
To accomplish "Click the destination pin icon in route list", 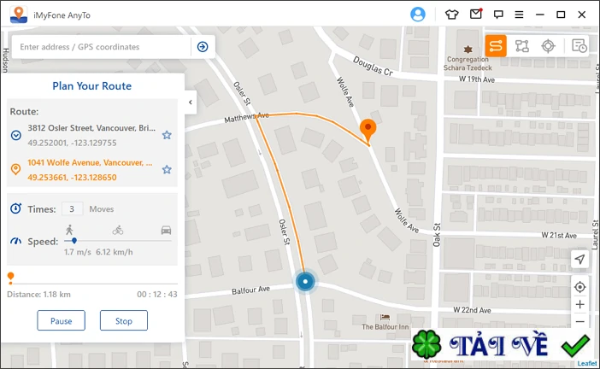I will click(x=15, y=169).
